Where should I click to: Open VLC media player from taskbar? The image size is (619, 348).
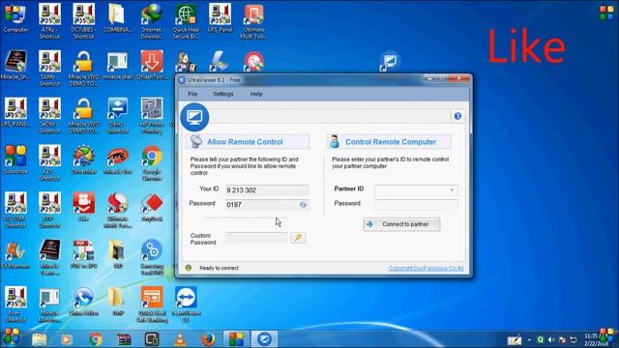180,339
